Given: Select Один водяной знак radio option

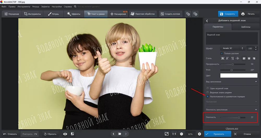Looking at the screenshot, I should 207,88.
